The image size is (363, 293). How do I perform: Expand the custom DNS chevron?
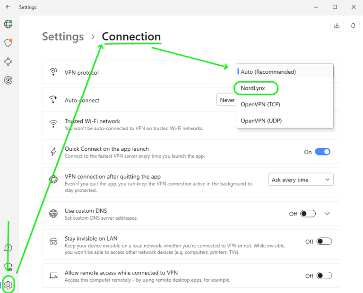(327, 214)
